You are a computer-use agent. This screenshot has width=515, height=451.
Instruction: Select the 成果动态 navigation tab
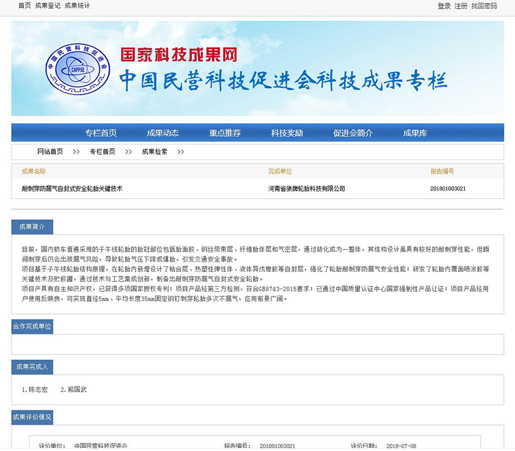(162, 133)
